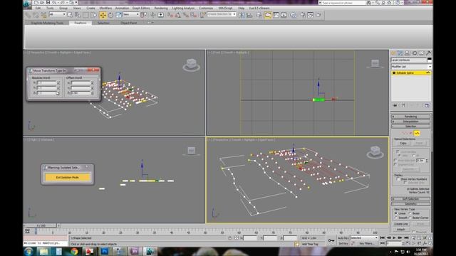Select Linear new vertex type

[x=396, y=213]
